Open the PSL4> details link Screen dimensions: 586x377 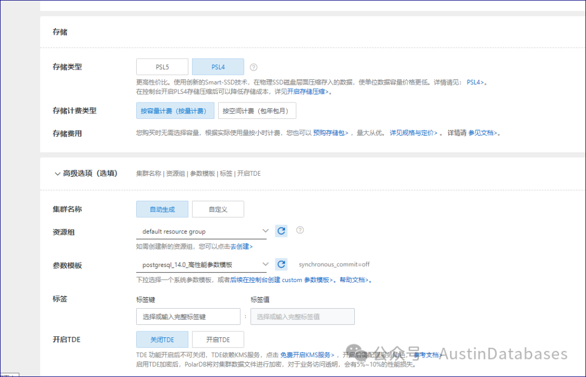click(x=475, y=82)
